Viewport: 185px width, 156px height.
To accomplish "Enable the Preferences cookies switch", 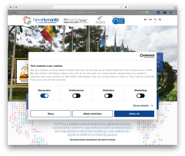I will coord(77,96).
